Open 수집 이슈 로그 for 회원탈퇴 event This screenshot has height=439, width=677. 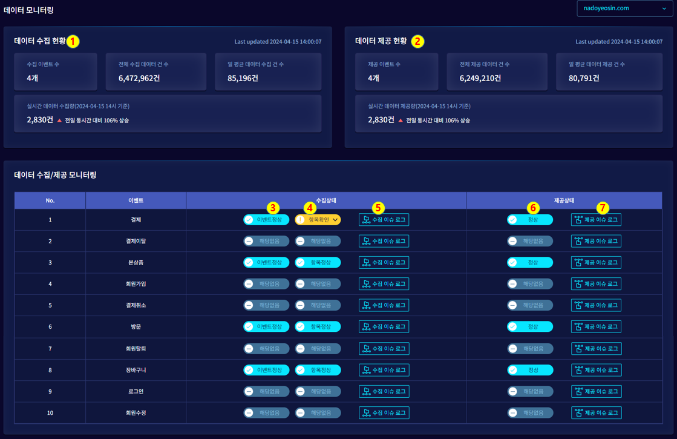pyautogui.click(x=384, y=349)
